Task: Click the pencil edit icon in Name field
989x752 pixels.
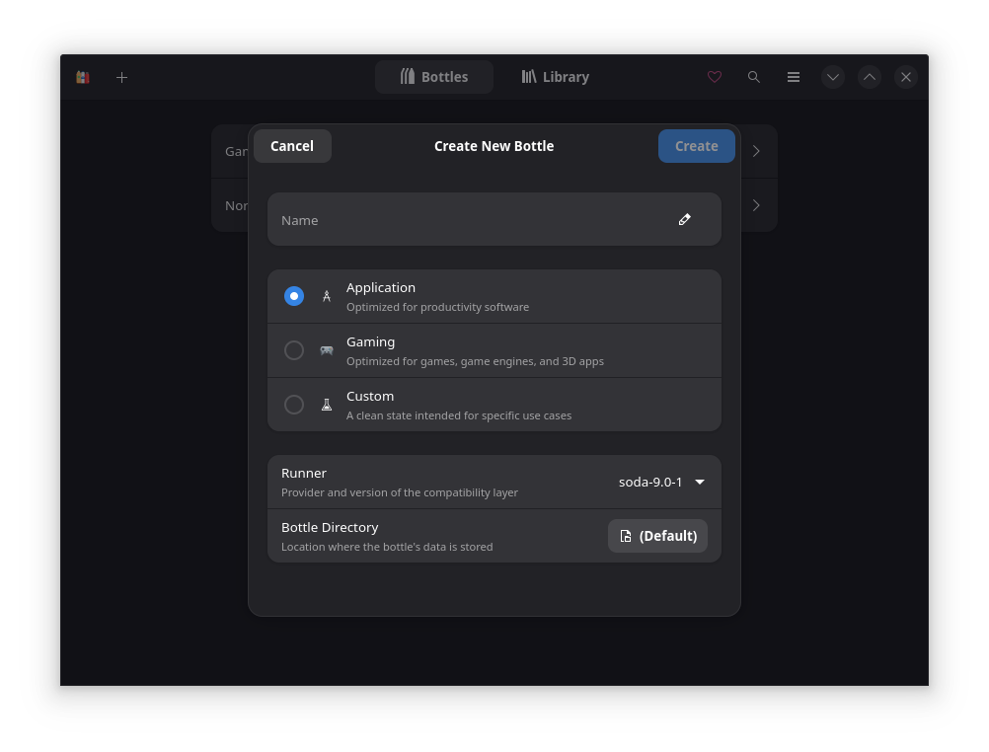Action: click(x=685, y=219)
